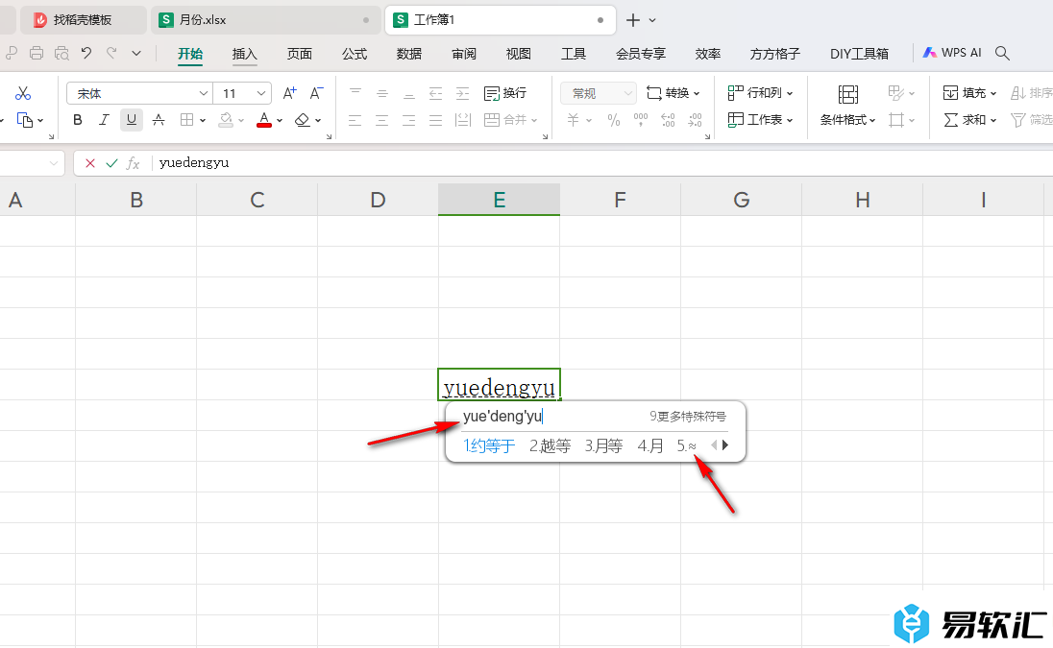The image size is (1053, 648).
Task: Click the plus icon to add new tab
Action: pyautogui.click(x=632, y=20)
